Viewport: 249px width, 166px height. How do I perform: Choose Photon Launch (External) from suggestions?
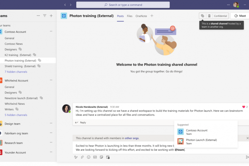[x=206, y=141]
